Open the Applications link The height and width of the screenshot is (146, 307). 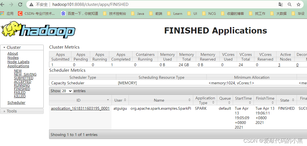coord(18,66)
